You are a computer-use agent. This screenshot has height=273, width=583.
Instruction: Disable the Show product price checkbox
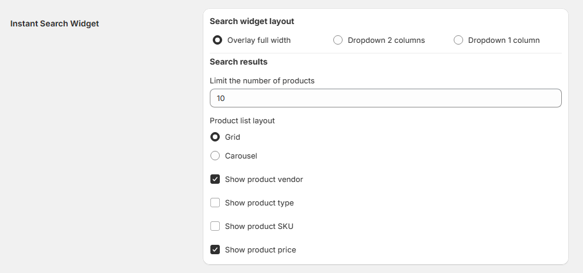point(215,250)
